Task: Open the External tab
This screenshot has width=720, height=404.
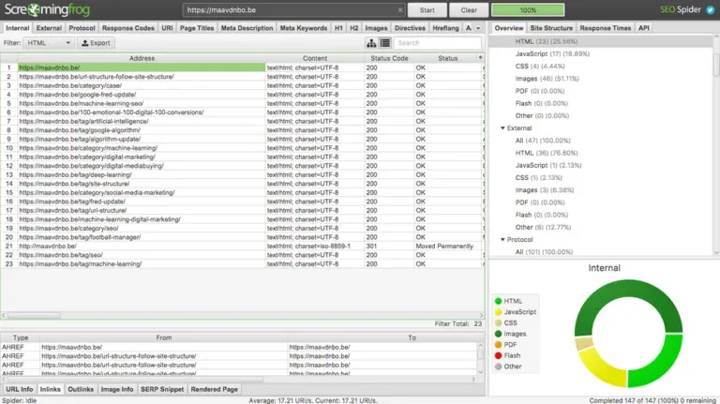Action: pos(49,28)
